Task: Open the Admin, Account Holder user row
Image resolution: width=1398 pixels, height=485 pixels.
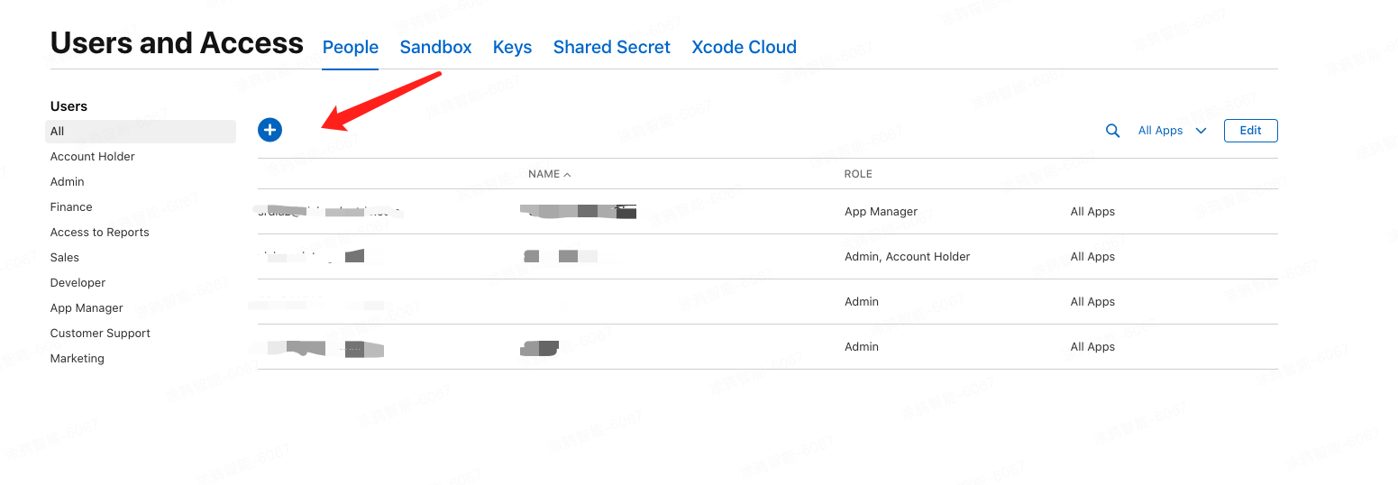Action: click(x=767, y=257)
